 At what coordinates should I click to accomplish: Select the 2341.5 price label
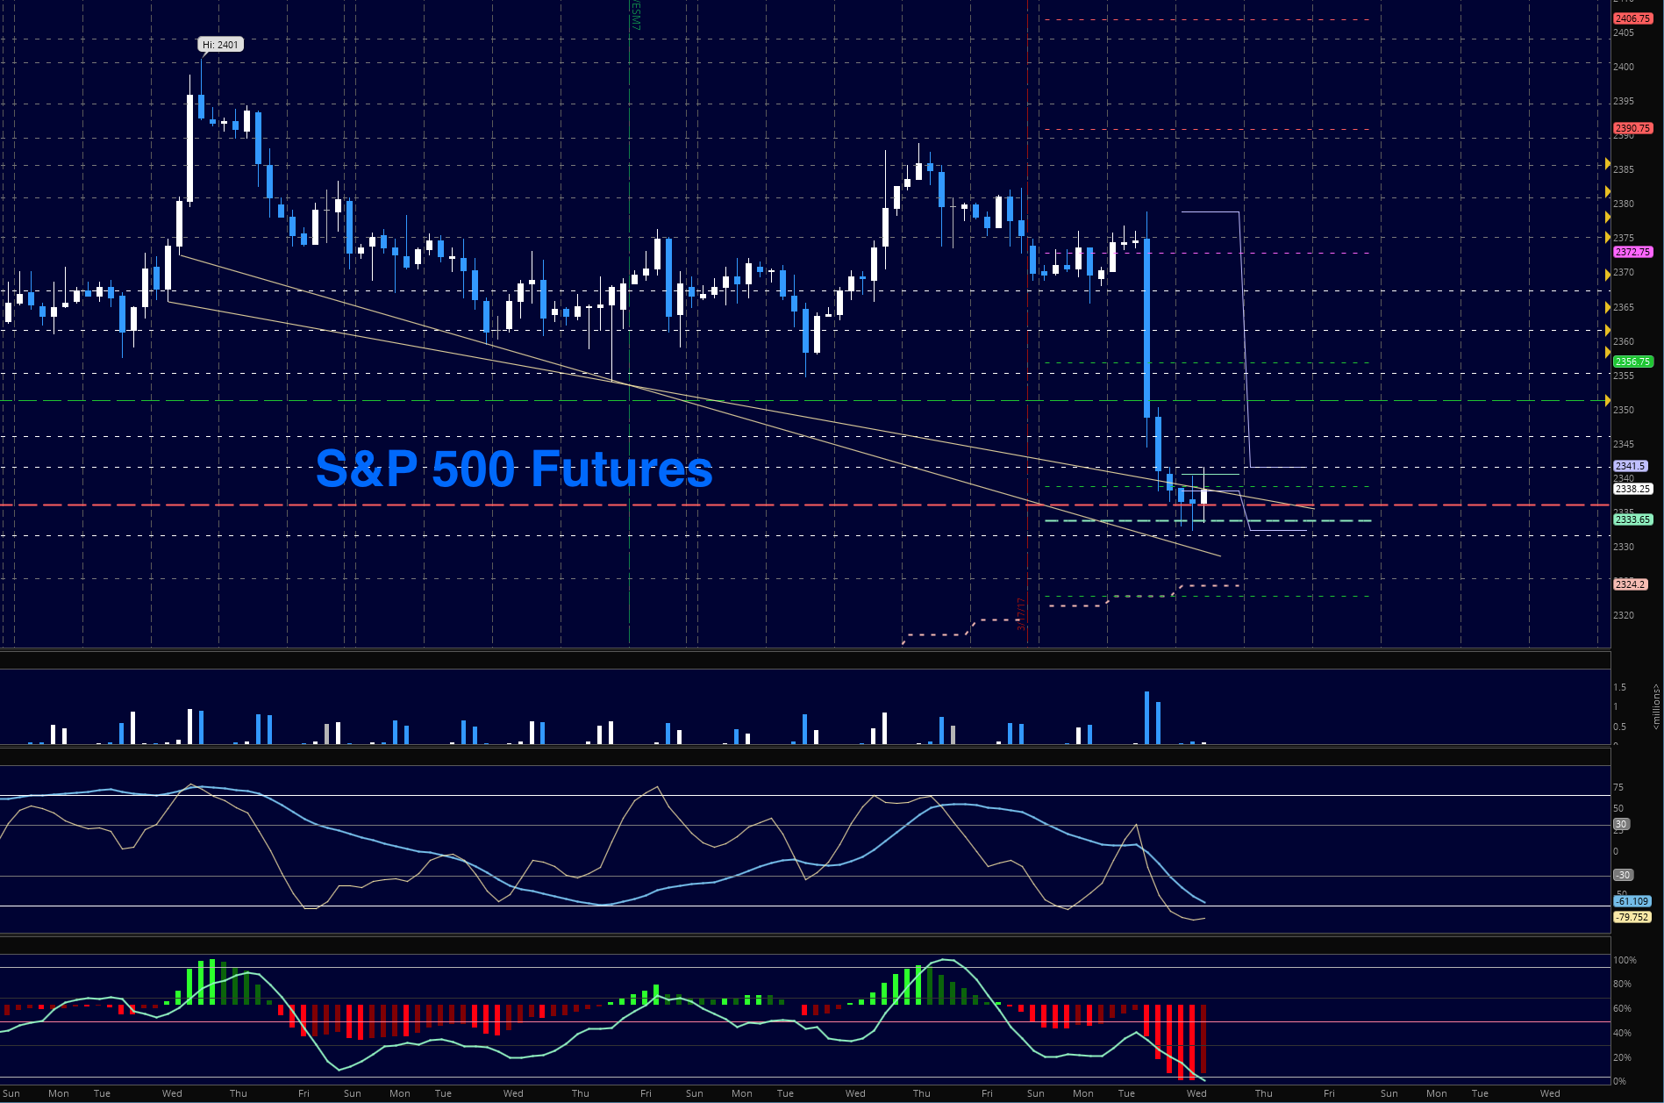pyautogui.click(x=1630, y=466)
